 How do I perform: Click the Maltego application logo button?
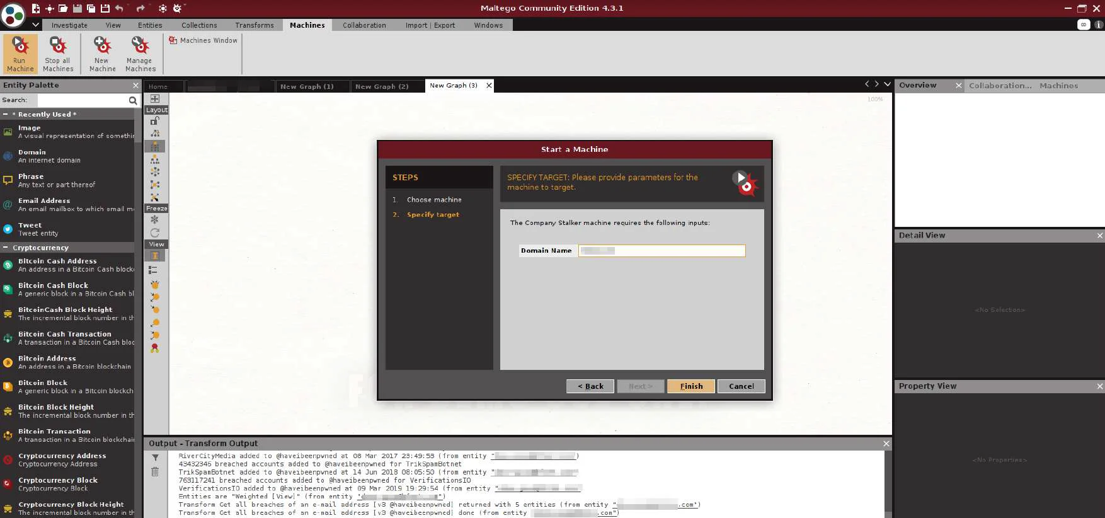point(13,14)
